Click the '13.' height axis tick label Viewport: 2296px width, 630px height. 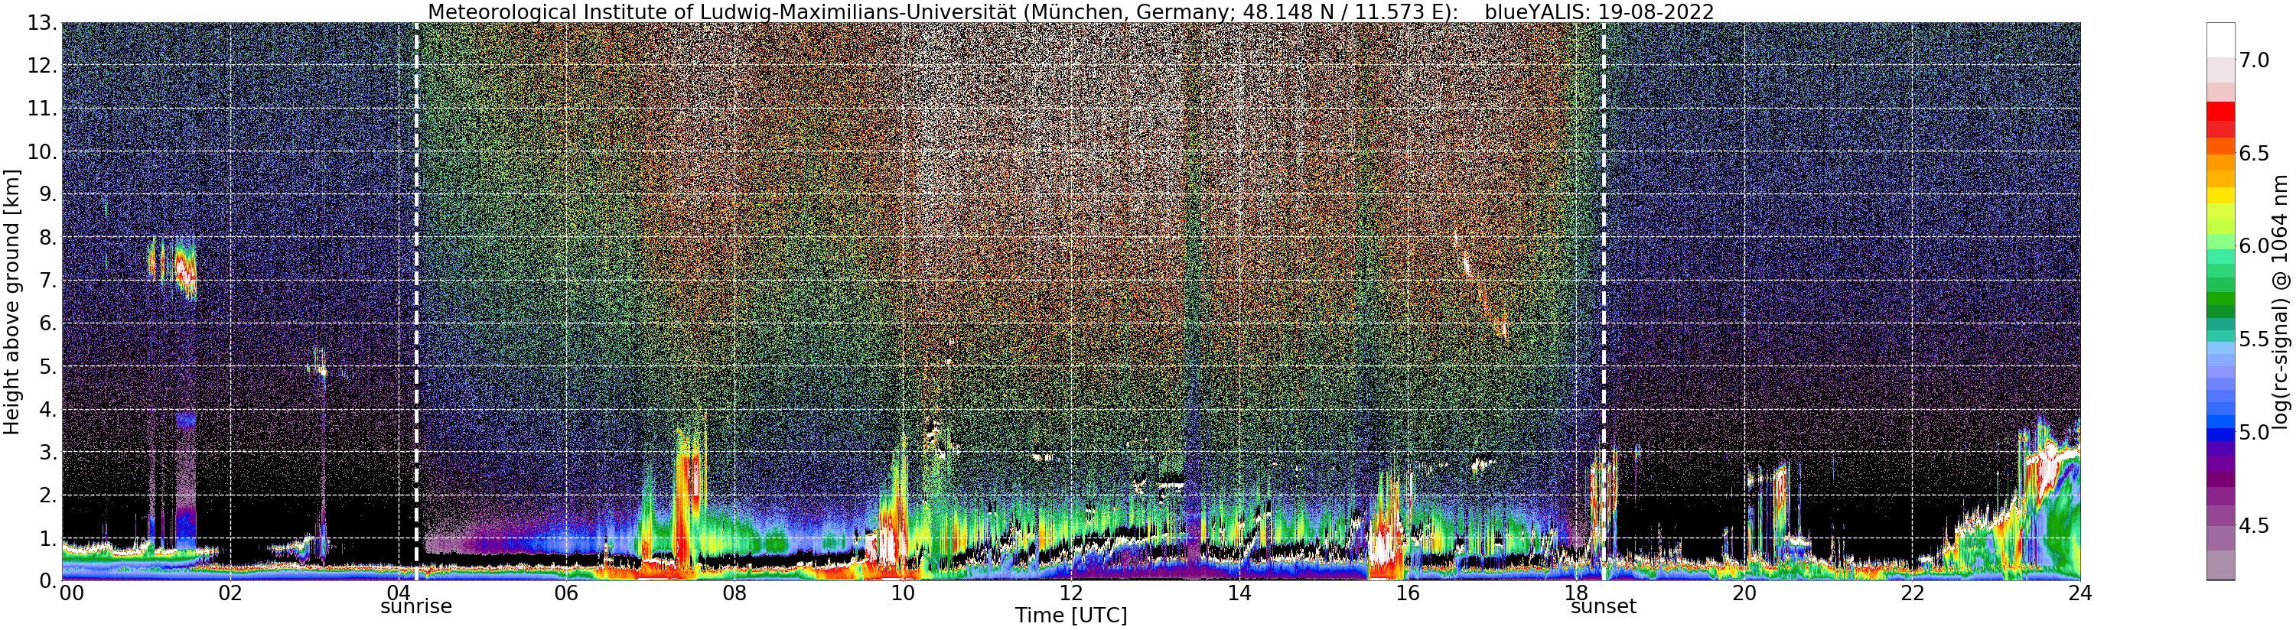43,23
